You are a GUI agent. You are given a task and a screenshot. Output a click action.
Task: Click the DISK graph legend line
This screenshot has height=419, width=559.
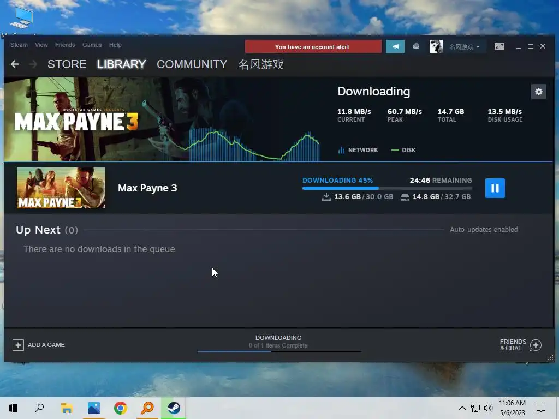click(395, 150)
